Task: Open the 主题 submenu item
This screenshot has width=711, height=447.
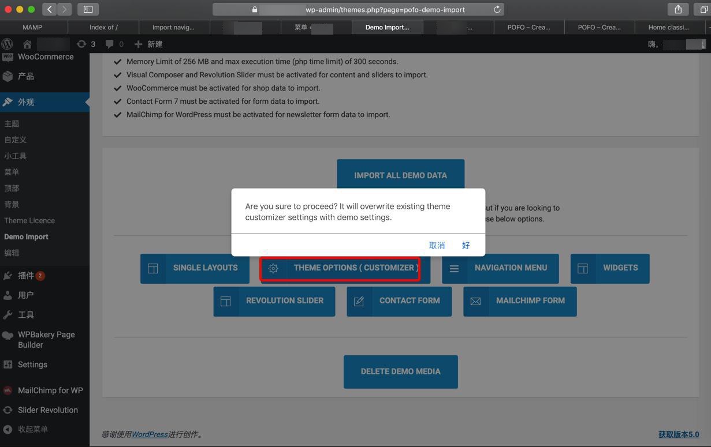Action: pyautogui.click(x=12, y=123)
